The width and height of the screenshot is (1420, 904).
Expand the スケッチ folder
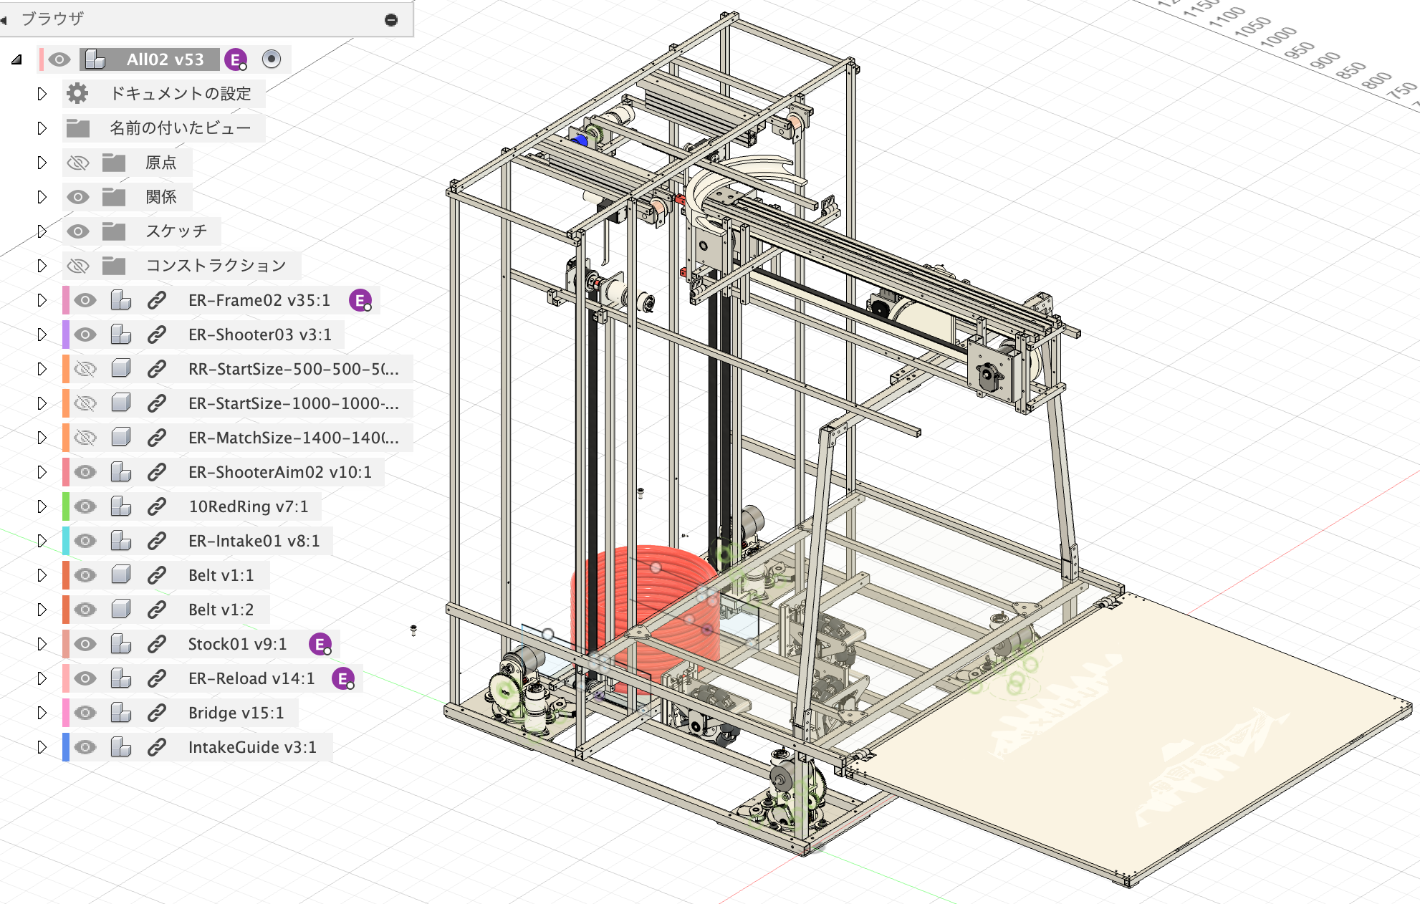(x=42, y=231)
